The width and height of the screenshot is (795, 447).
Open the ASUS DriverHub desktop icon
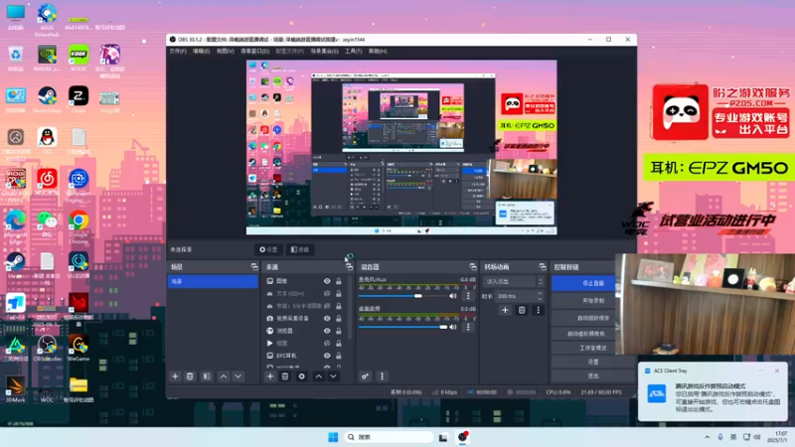coord(47,20)
